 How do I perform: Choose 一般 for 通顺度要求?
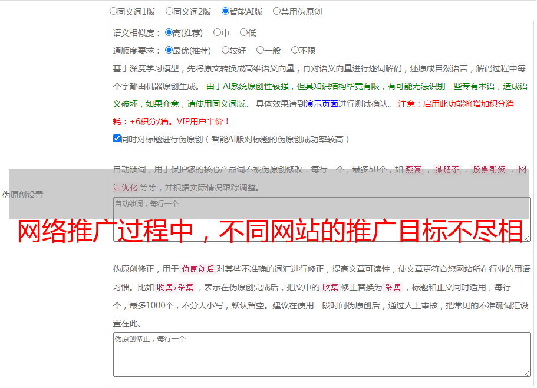260,50
